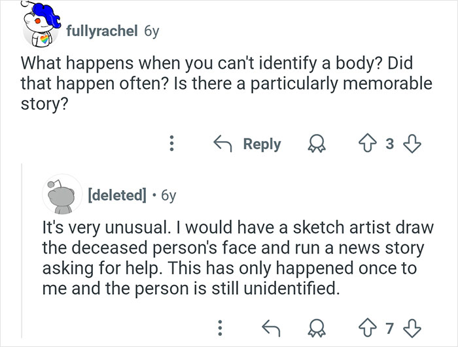Click the [deleted] username label
The width and height of the screenshot is (458, 347).
pyautogui.click(x=116, y=195)
